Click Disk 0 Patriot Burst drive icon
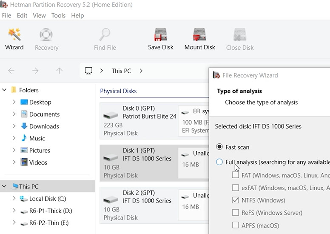 click(111, 116)
